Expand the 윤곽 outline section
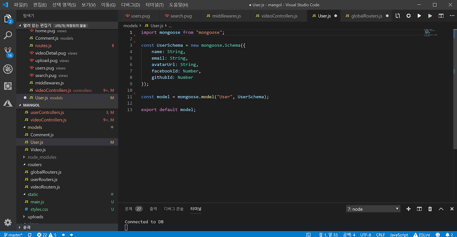Viewport: 457px width, 237px height. coord(27,227)
